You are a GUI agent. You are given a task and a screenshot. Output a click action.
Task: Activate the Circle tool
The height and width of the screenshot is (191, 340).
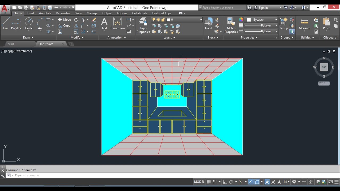click(x=29, y=24)
